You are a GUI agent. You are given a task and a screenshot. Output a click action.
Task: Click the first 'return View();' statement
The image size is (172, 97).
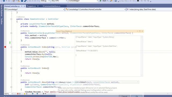pyautogui.click(x=32, y=59)
